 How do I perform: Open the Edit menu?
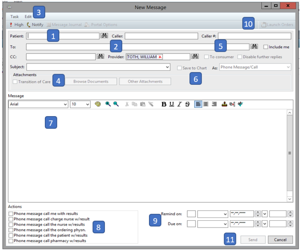[28, 16]
